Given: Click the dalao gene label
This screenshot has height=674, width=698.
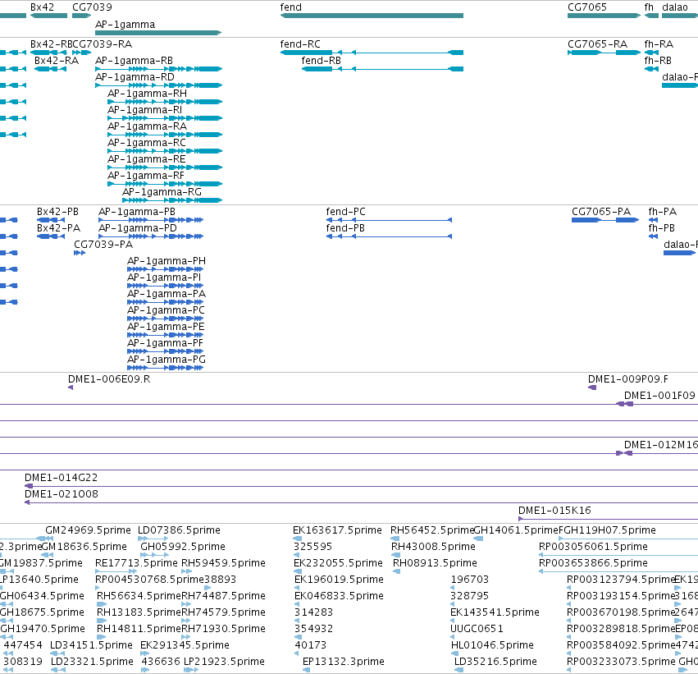Looking at the screenshot, I should click(x=675, y=7).
